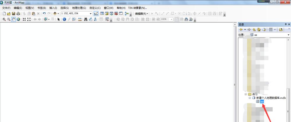
Task: Pin the Catalog panel auto-hide
Action: (x=286, y=25)
